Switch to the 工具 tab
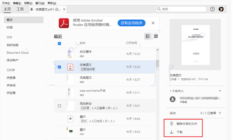This screenshot has width=233, height=140. (20, 9)
